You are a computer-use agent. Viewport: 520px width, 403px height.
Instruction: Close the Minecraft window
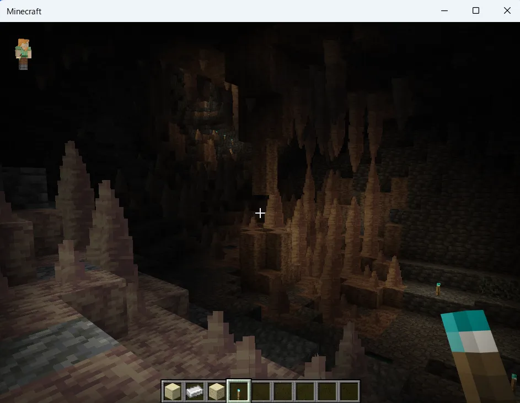507,11
